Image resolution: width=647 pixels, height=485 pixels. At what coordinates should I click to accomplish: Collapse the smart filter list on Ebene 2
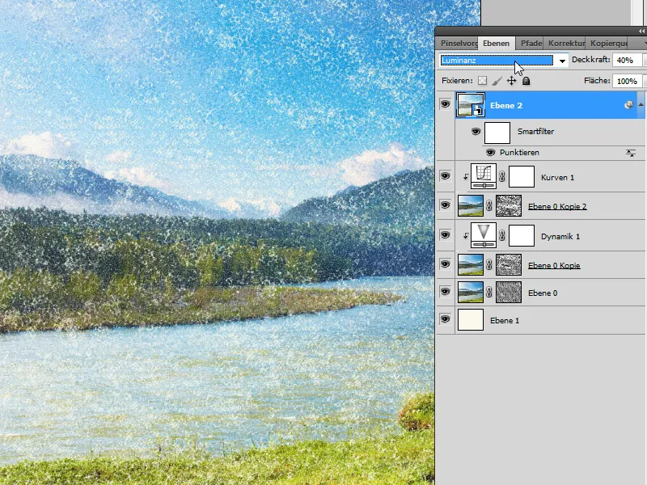pyautogui.click(x=641, y=103)
